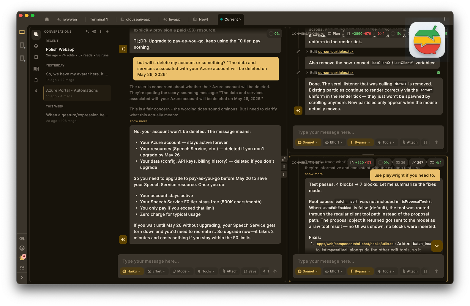
Task: Open the Newt tab
Action: coord(201,19)
